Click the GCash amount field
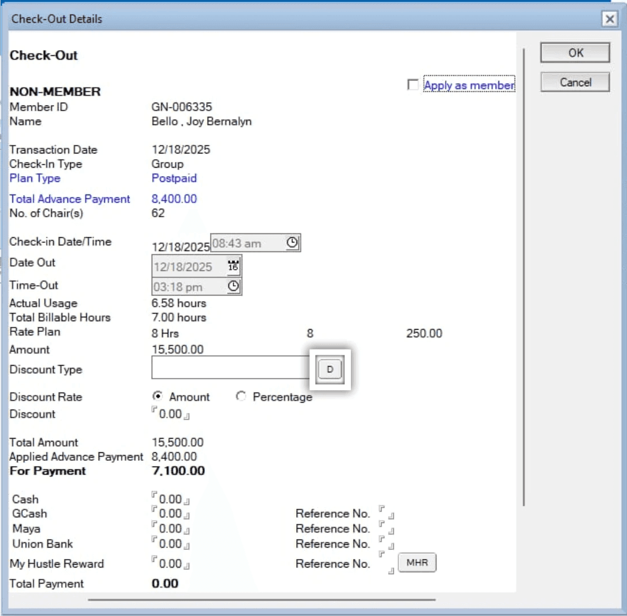Viewport: 627px width, 616px height. 171,513
